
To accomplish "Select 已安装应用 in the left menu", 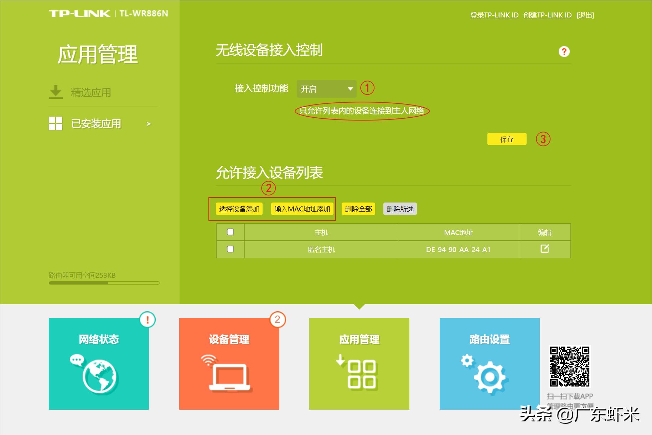I will coord(95,123).
